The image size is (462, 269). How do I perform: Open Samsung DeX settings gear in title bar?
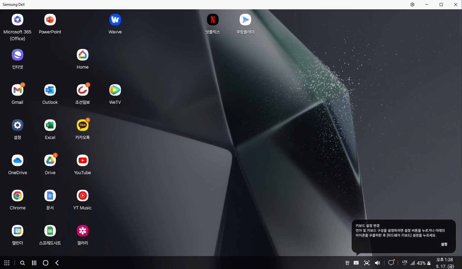[412, 5]
